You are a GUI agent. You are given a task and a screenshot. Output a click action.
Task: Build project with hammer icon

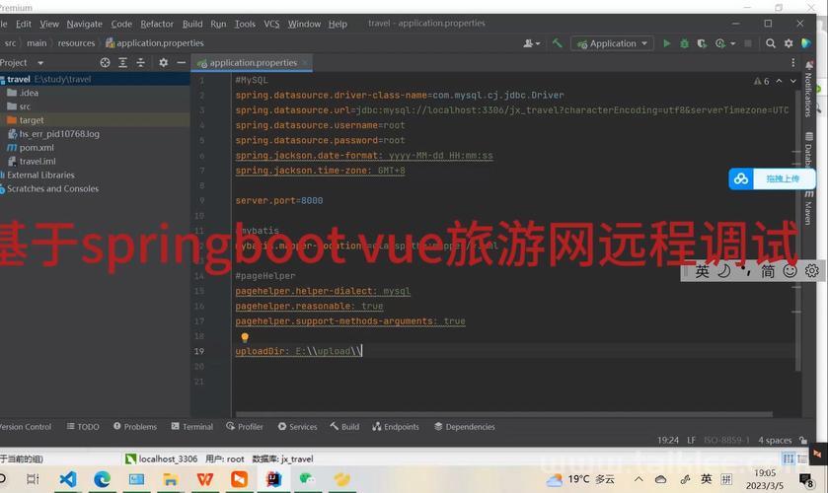(x=558, y=43)
